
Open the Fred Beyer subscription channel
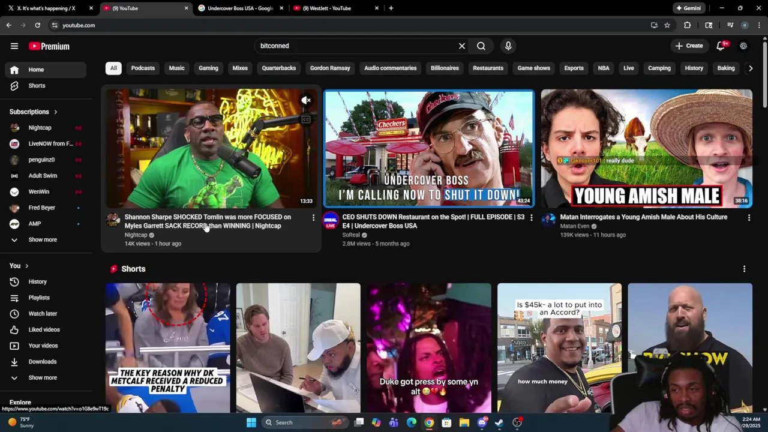coord(46,208)
